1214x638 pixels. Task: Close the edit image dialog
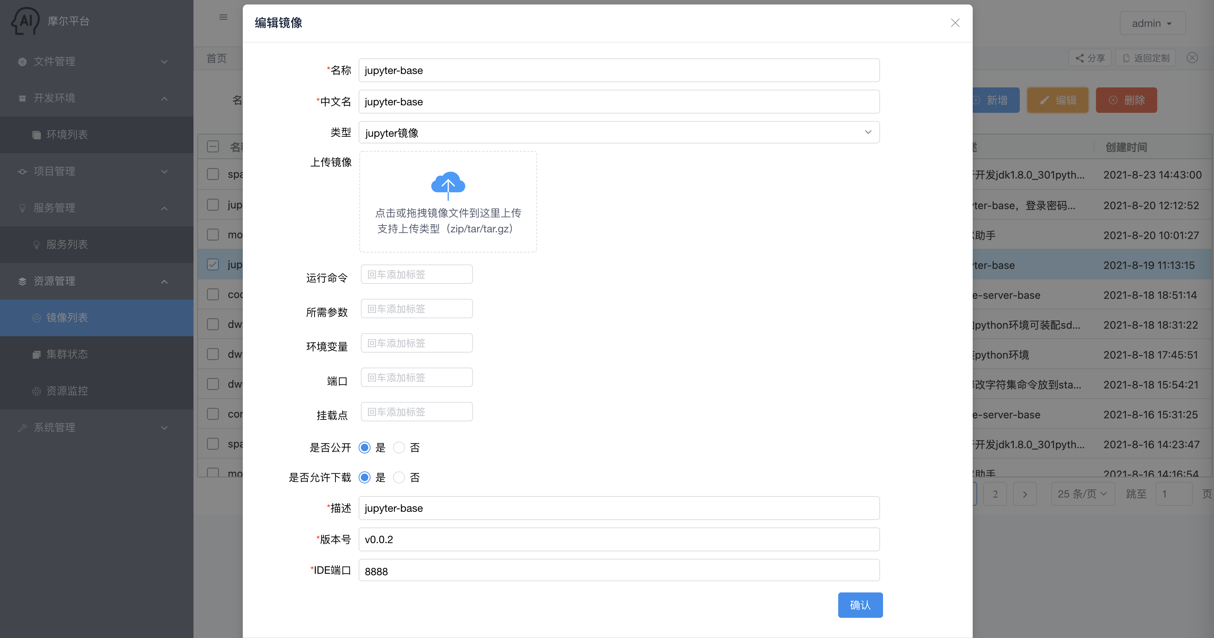coord(955,23)
